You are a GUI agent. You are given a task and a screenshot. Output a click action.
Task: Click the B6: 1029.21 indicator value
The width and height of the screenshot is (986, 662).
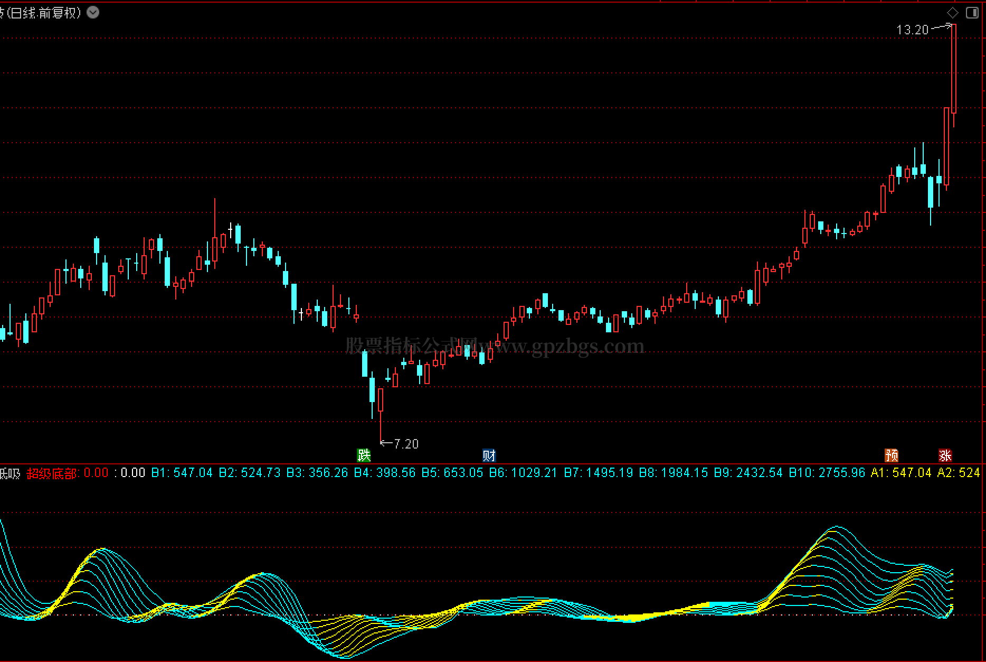523,473
